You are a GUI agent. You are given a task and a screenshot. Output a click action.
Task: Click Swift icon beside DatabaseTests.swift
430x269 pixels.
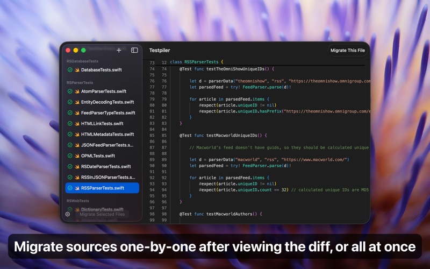point(77,70)
